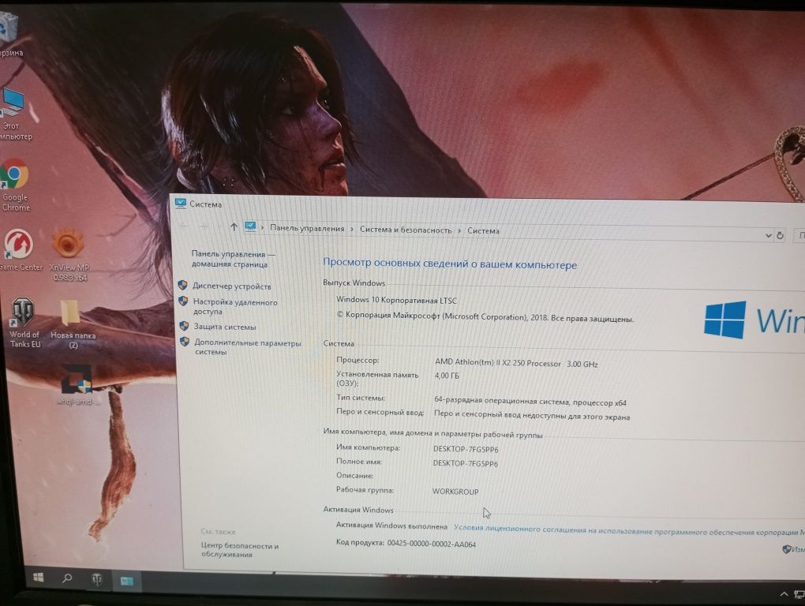Open Центр безопасности и обслуживания

pyautogui.click(x=240, y=550)
